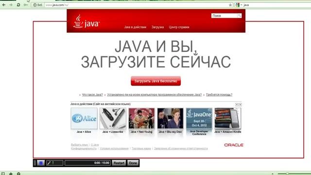311x175 pixels.
Task: Open the Требуется помощь? link
Action: coord(219,95)
